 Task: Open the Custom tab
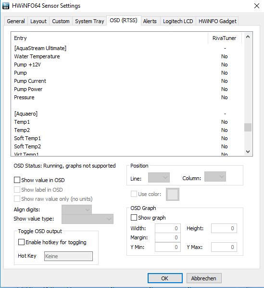pos(61,21)
